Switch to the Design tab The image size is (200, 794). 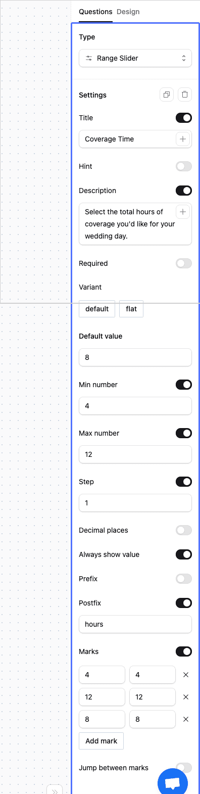coord(128,12)
